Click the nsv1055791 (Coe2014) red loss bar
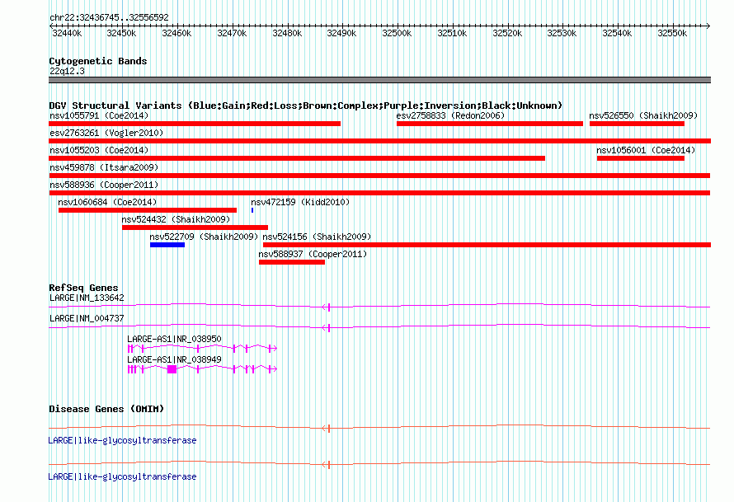The image size is (734, 502). (x=195, y=124)
